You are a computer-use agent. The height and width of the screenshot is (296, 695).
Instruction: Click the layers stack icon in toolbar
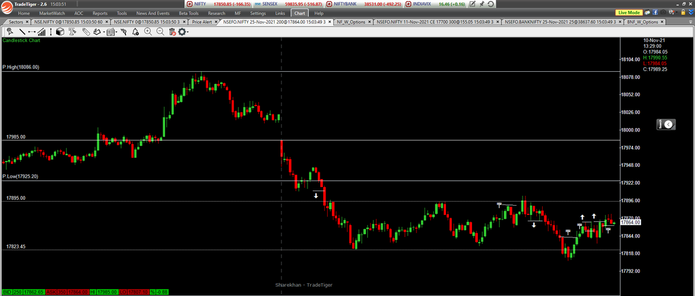click(97, 31)
